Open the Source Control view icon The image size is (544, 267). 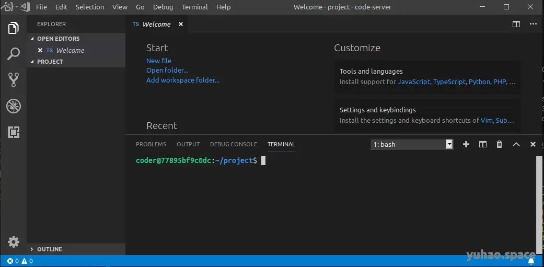point(14,79)
